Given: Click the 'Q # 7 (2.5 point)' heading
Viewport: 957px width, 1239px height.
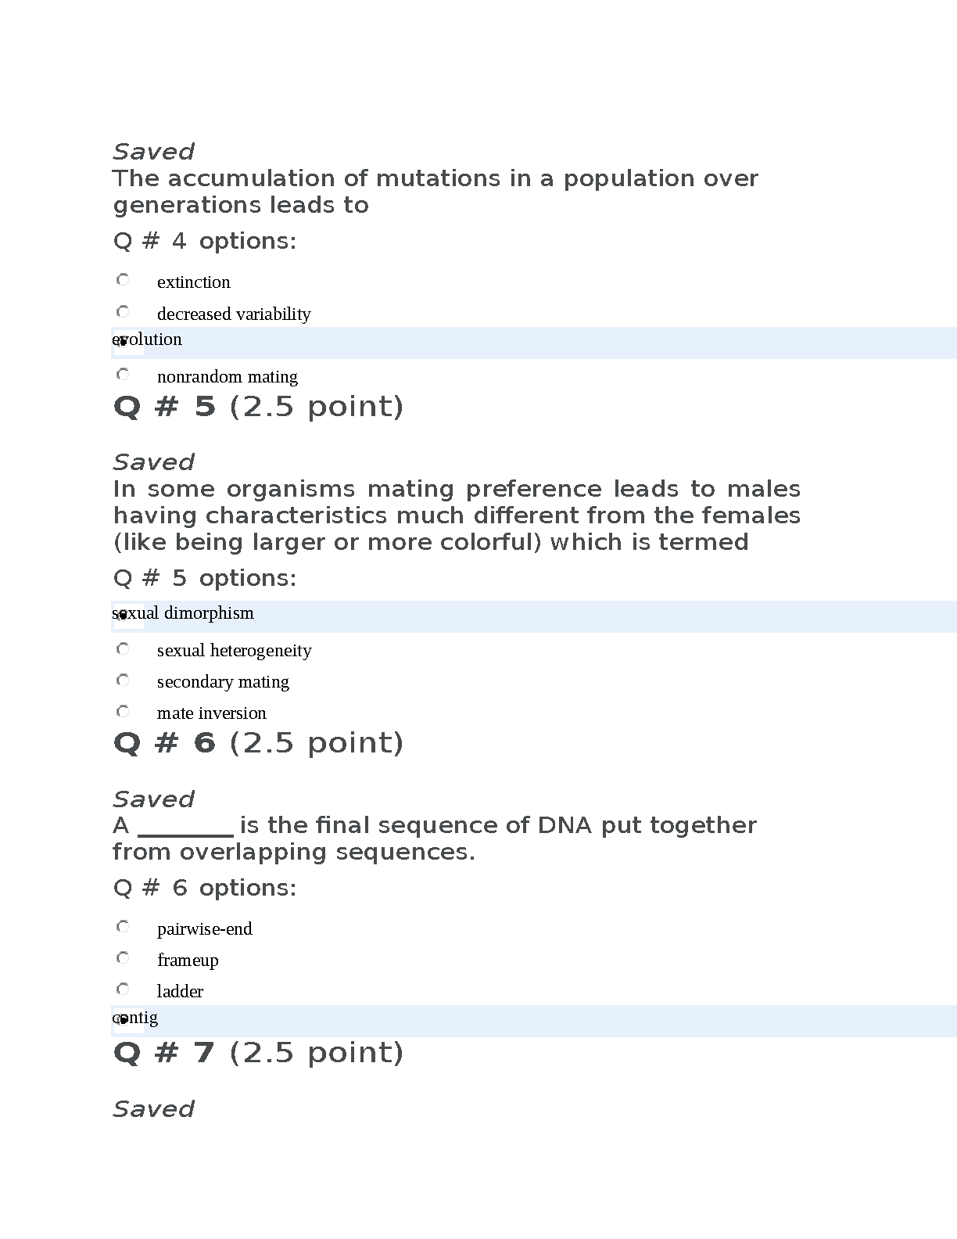Looking at the screenshot, I should [258, 1053].
